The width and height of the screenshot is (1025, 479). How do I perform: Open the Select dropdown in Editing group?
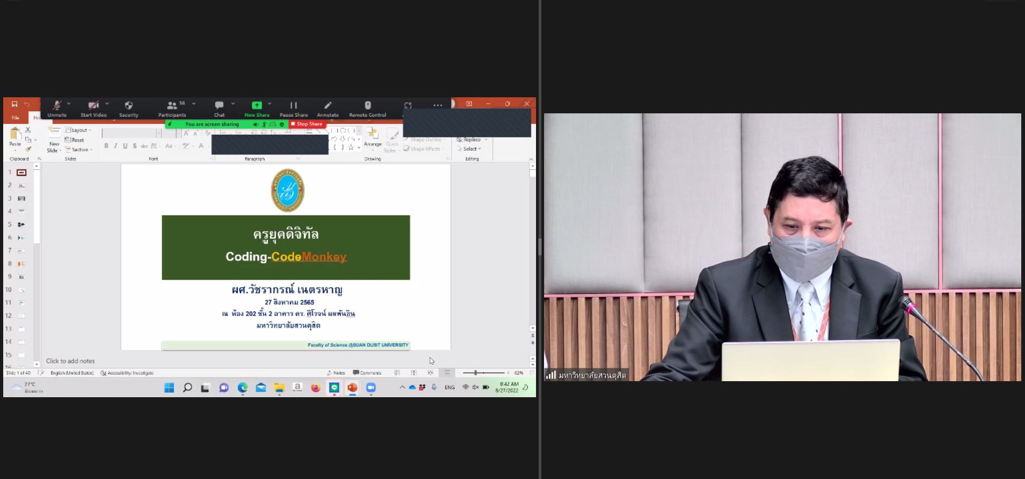[x=469, y=149]
